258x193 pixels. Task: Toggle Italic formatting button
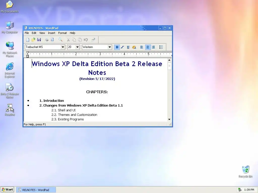click(122, 47)
